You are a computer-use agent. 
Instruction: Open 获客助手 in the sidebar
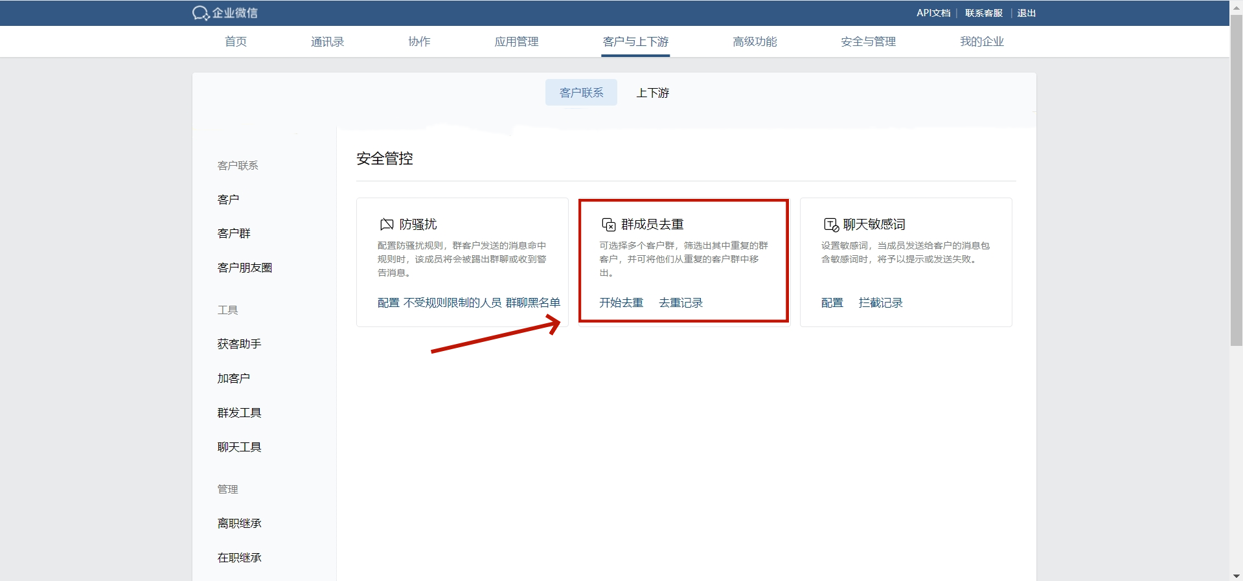point(239,344)
